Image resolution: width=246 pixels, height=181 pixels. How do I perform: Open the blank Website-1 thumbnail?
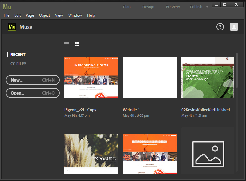point(150,77)
